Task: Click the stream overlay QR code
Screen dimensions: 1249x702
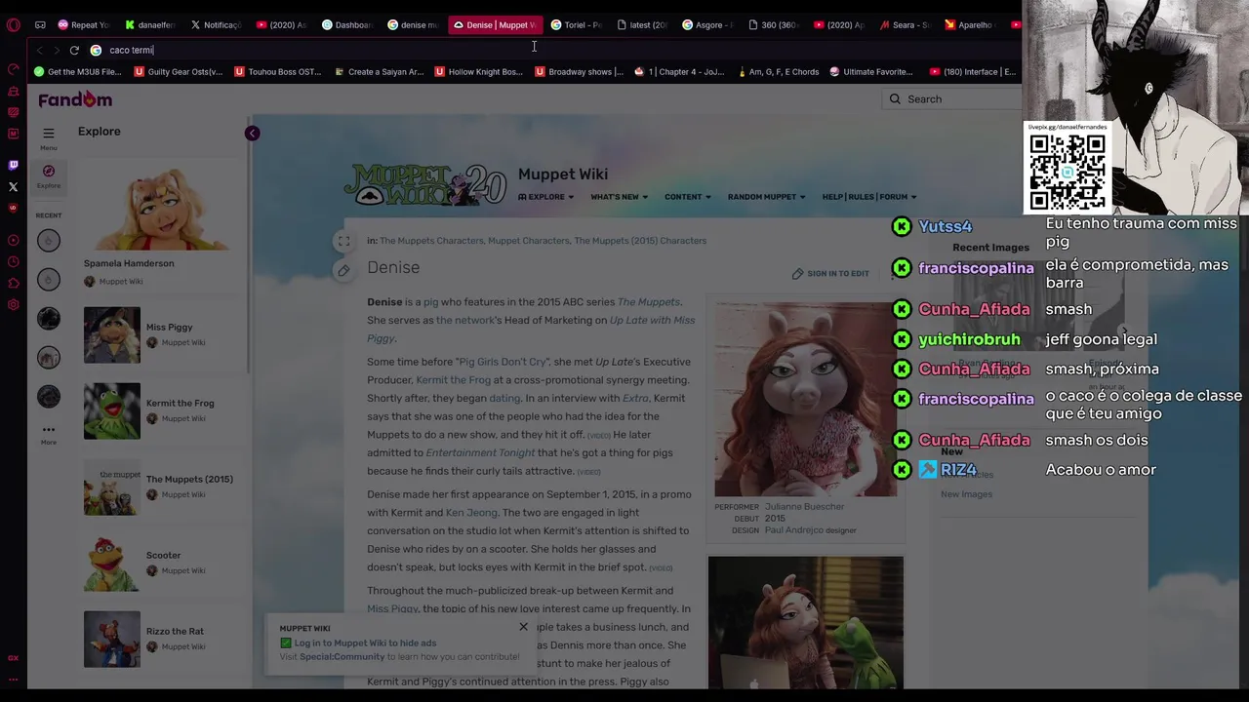Action: 1068,172
